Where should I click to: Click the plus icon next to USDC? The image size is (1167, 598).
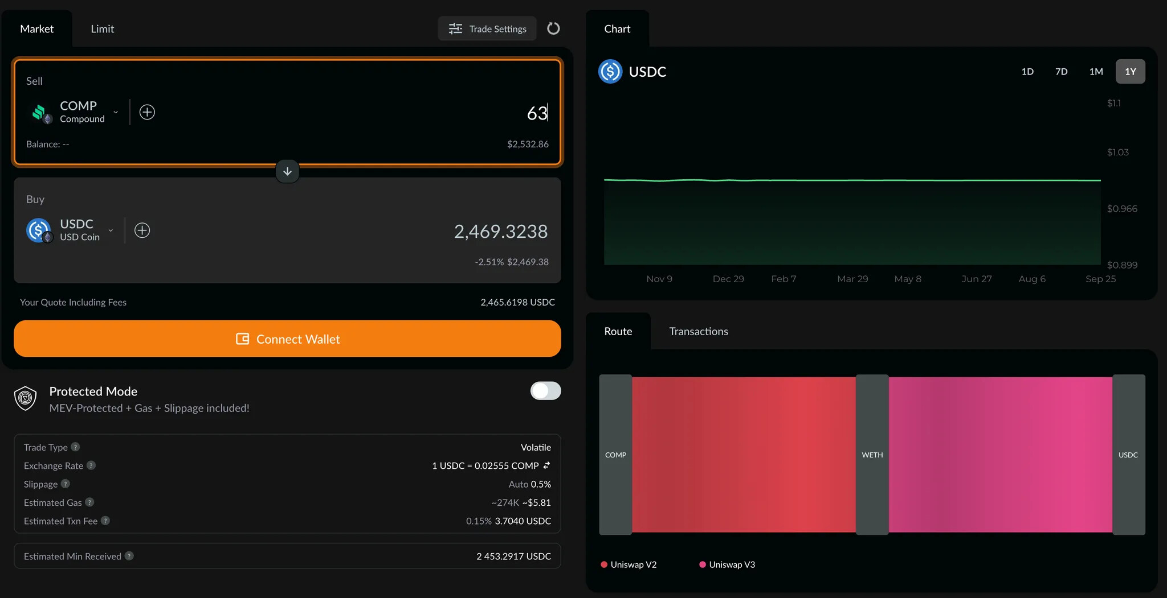coord(142,230)
